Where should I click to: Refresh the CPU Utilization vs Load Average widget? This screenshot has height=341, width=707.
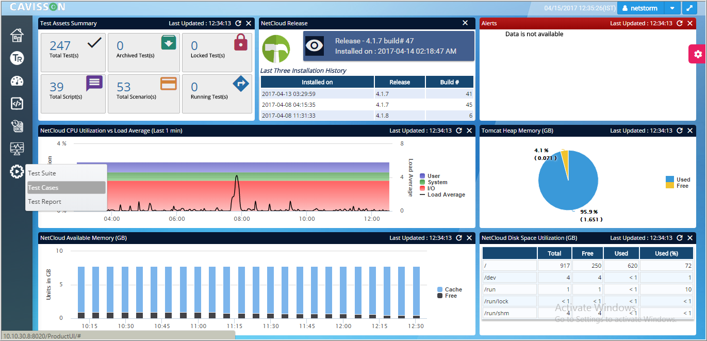[x=459, y=131]
